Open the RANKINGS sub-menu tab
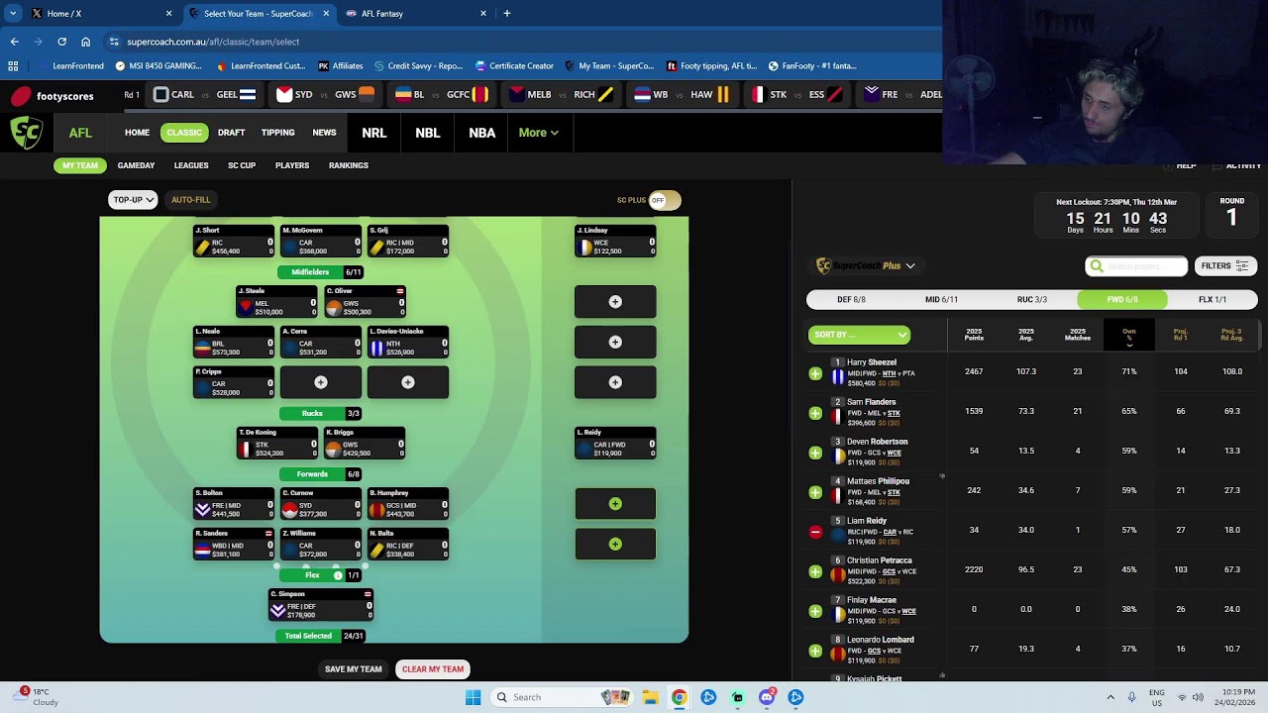Screen dimensions: 1268x713 click(x=348, y=165)
